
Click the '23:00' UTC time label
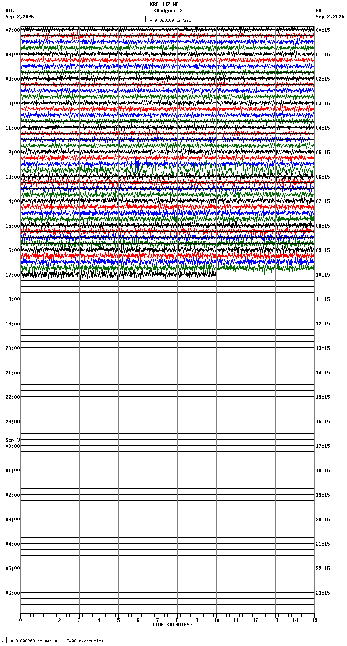coord(13,422)
